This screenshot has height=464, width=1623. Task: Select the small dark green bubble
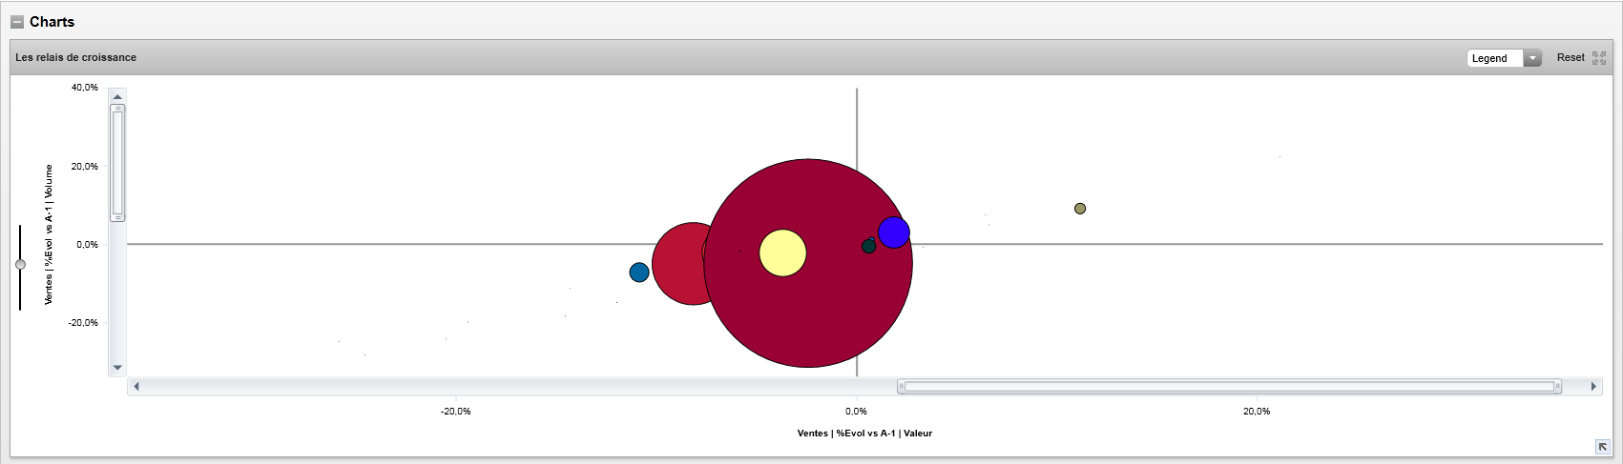tap(868, 247)
